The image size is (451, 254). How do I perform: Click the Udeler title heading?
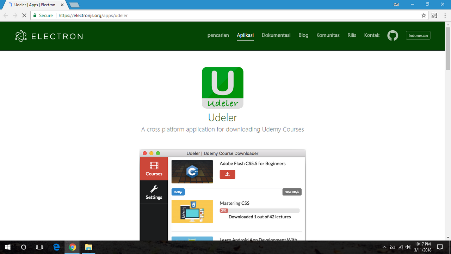point(222,117)
